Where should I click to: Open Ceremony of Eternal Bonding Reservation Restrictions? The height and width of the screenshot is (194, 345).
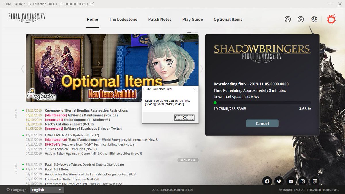pyautogui.click(x=86, y=110)
